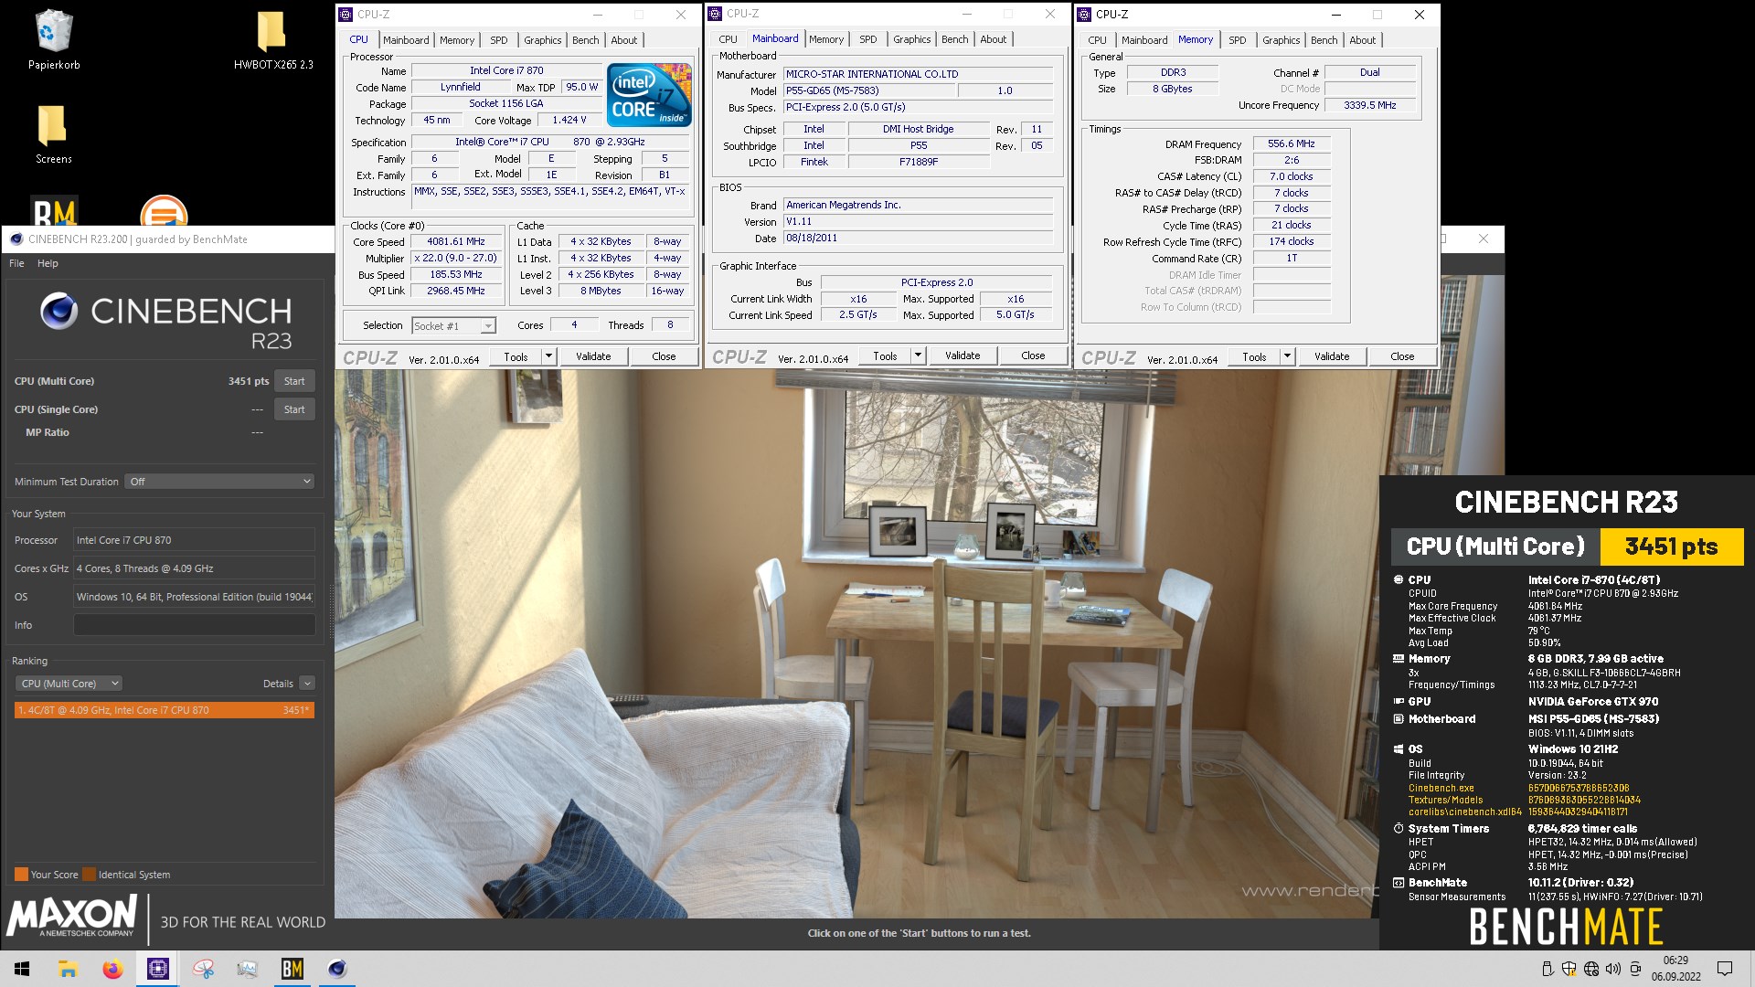
Task: Select the orange 4C/8T ranking result row
Action: coord(165,710)
